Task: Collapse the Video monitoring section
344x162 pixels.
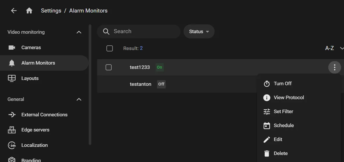Action: point(79,32)
